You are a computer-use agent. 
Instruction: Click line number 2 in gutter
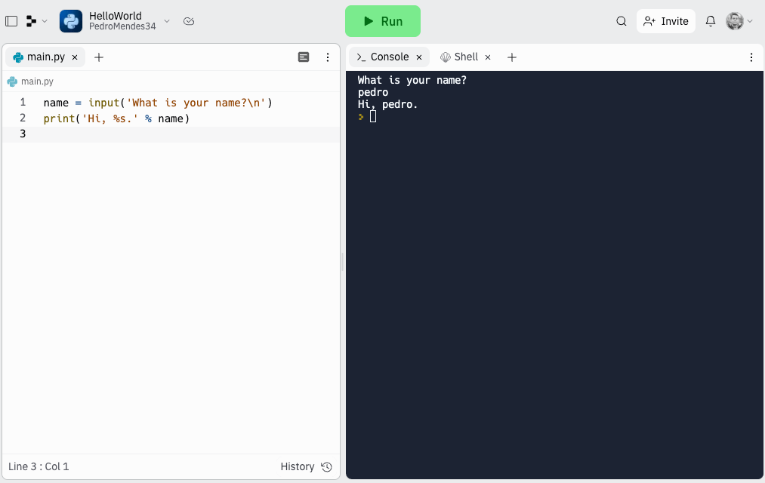pyautogui.click(x=23, y=118)
